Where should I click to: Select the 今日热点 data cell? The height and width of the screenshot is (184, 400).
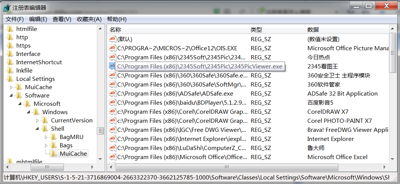click(319, 57)
